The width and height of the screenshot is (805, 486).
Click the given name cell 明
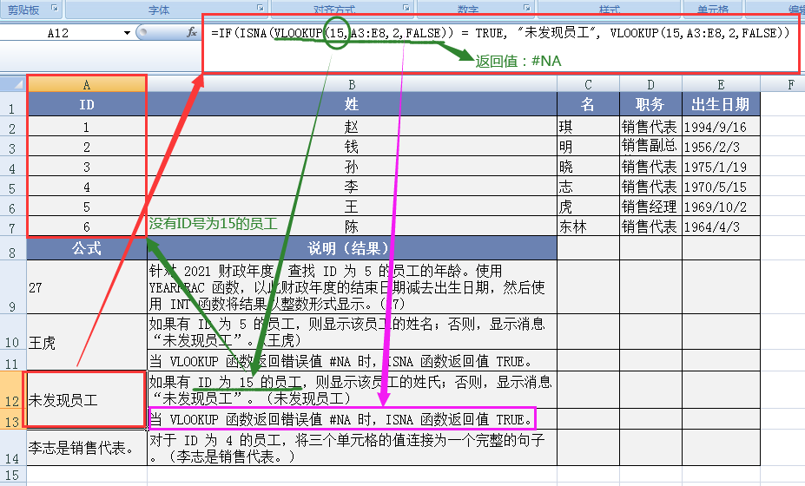coord(588,147)
